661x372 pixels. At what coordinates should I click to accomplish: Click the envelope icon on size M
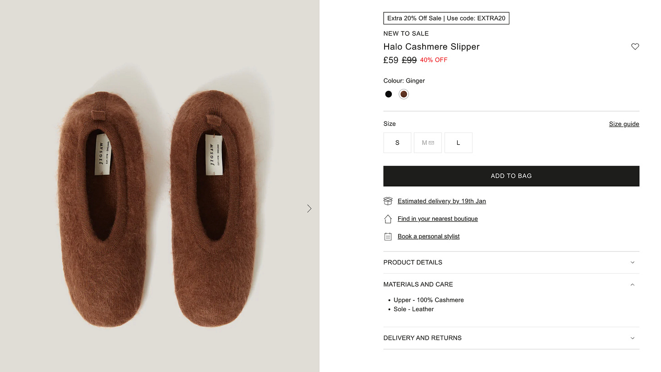pos(431,142)
